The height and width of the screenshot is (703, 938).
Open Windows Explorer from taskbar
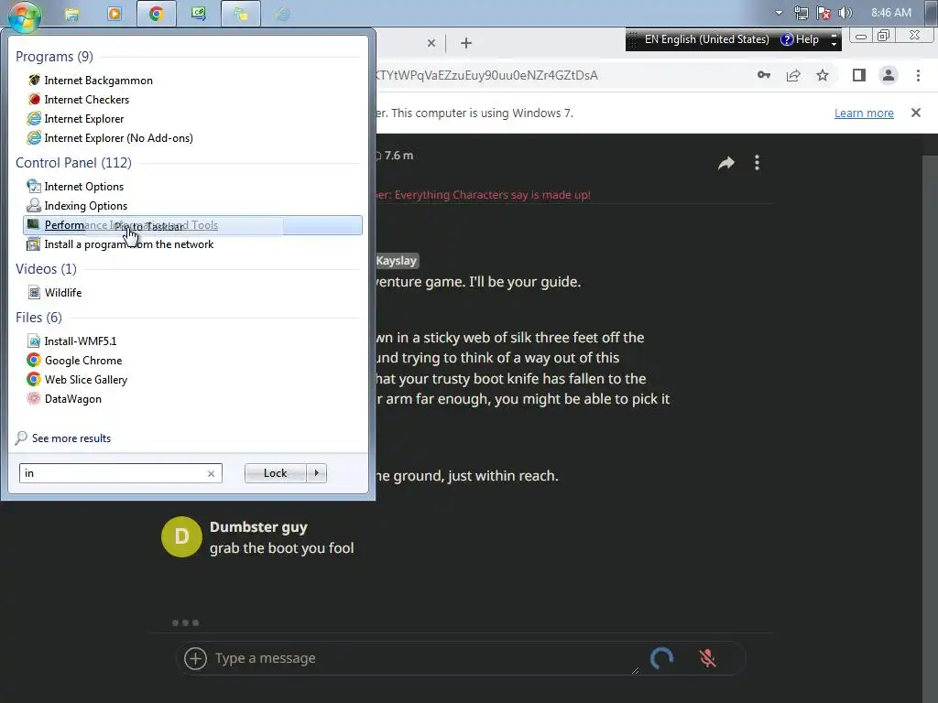(71, 14)
